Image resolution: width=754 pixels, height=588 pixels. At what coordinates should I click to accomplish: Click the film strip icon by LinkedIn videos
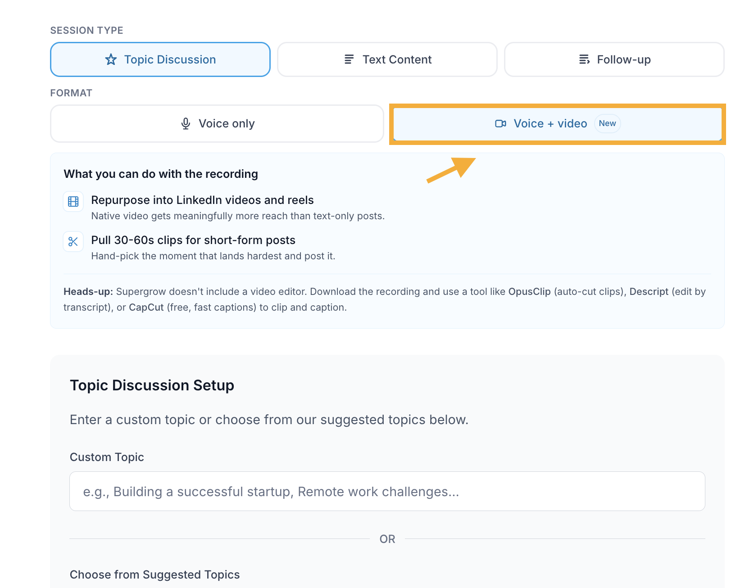click(73, 201)
